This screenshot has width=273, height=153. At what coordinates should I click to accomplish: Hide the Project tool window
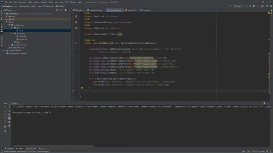[x=69, y=10]
